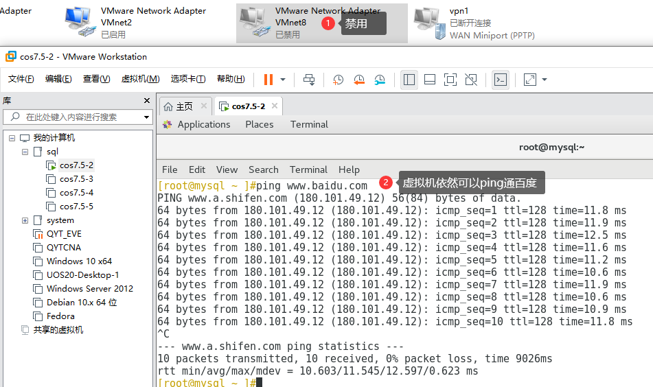Open the 帮助(H) menu
653x387 pixels.
pyautogui.click(x=231, y=79)
